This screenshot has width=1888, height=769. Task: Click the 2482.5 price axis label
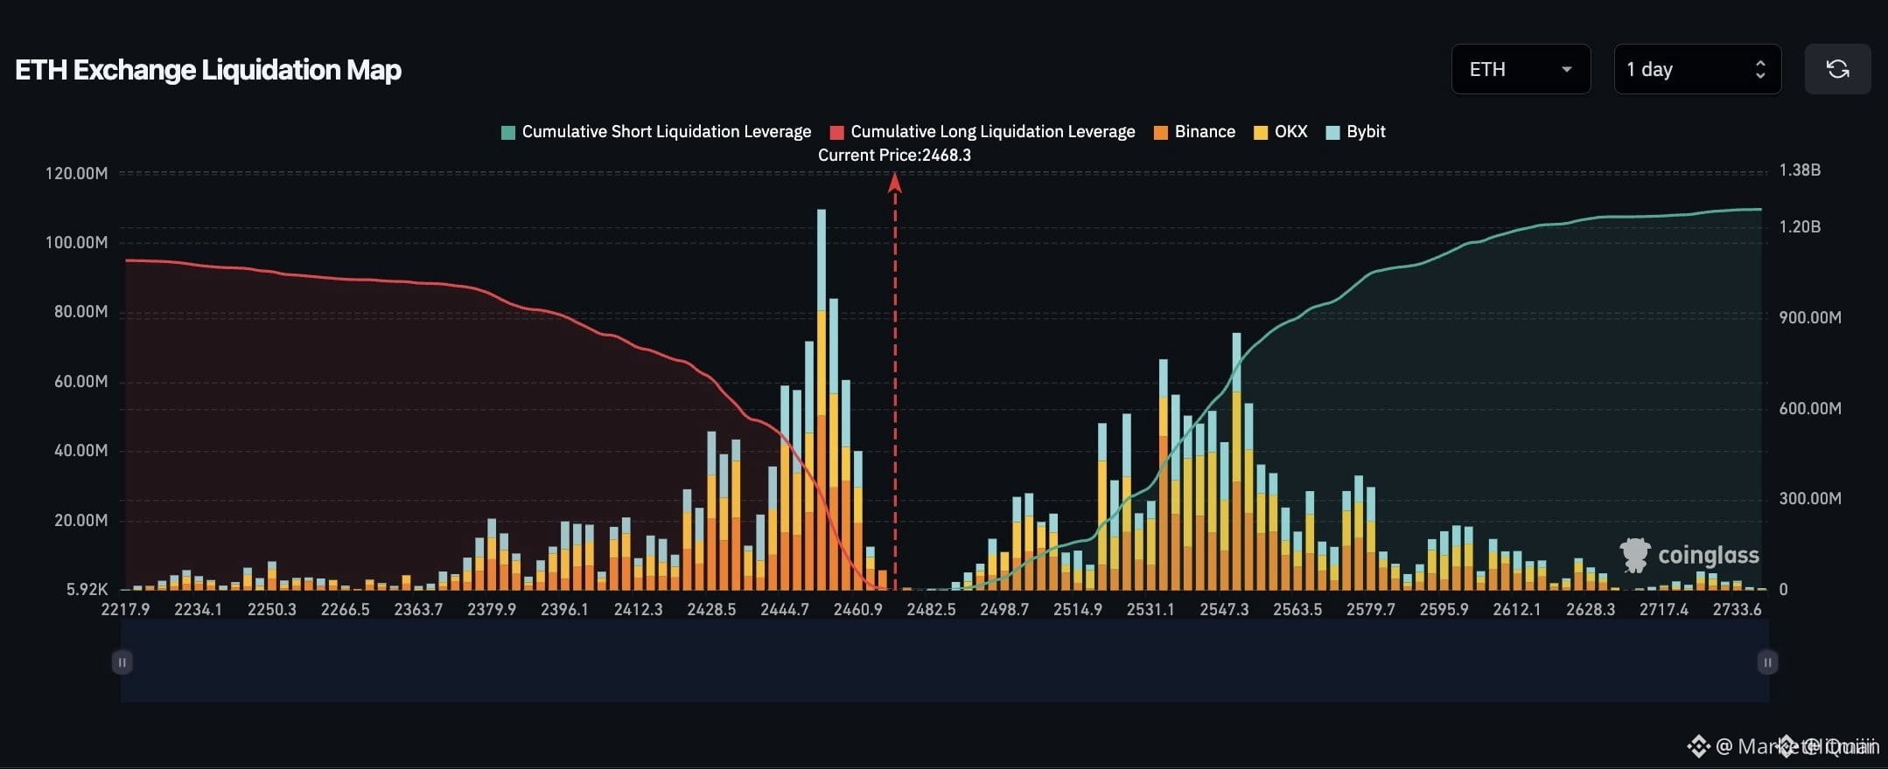pyautogui.click(x=932, y=609)
